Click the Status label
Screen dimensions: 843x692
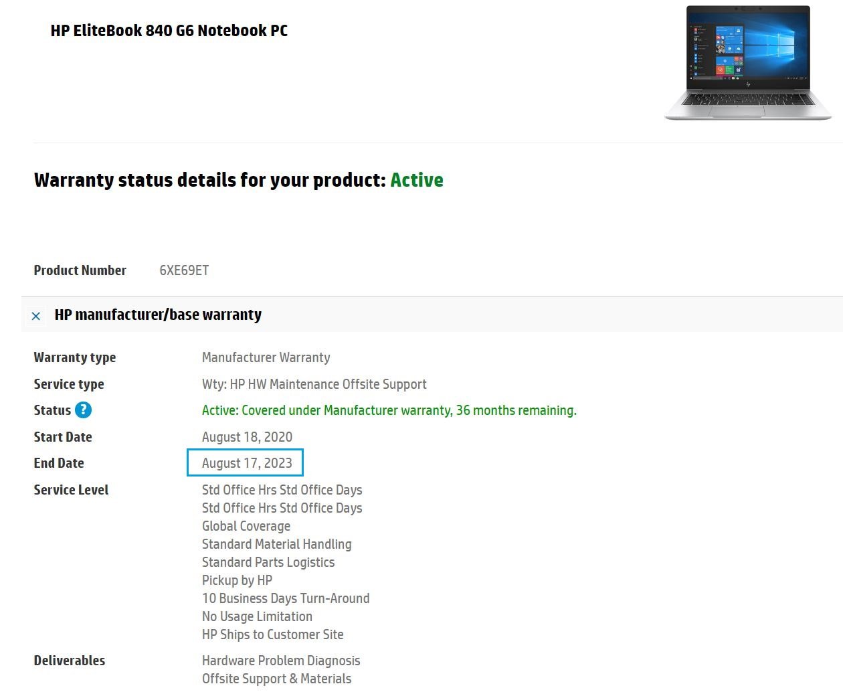tap(52, 410)
